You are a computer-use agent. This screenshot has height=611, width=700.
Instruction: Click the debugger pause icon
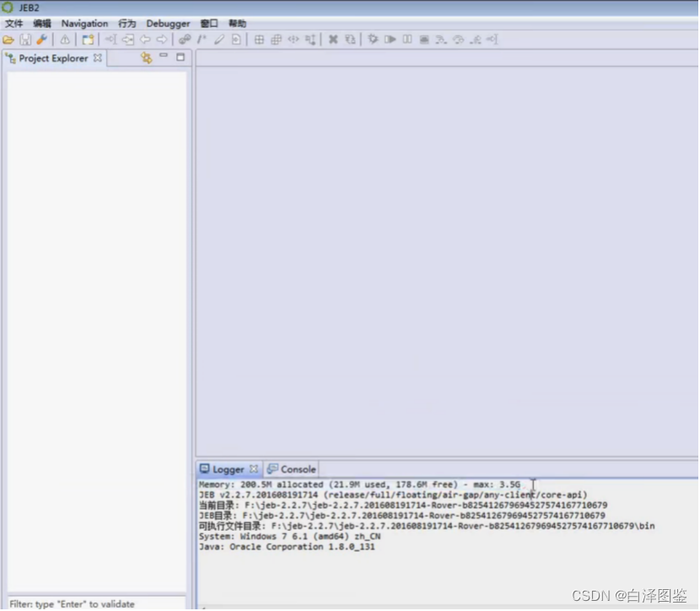[407, 40]
